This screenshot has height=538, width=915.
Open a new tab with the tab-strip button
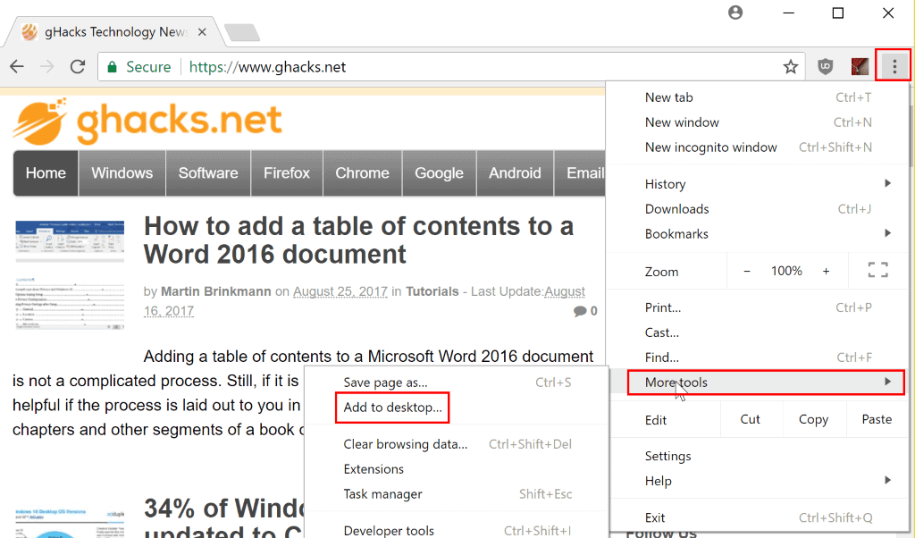242,32
